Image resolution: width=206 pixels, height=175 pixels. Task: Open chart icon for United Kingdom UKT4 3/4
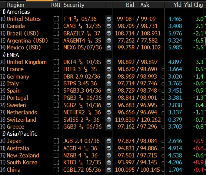[109, 62]
